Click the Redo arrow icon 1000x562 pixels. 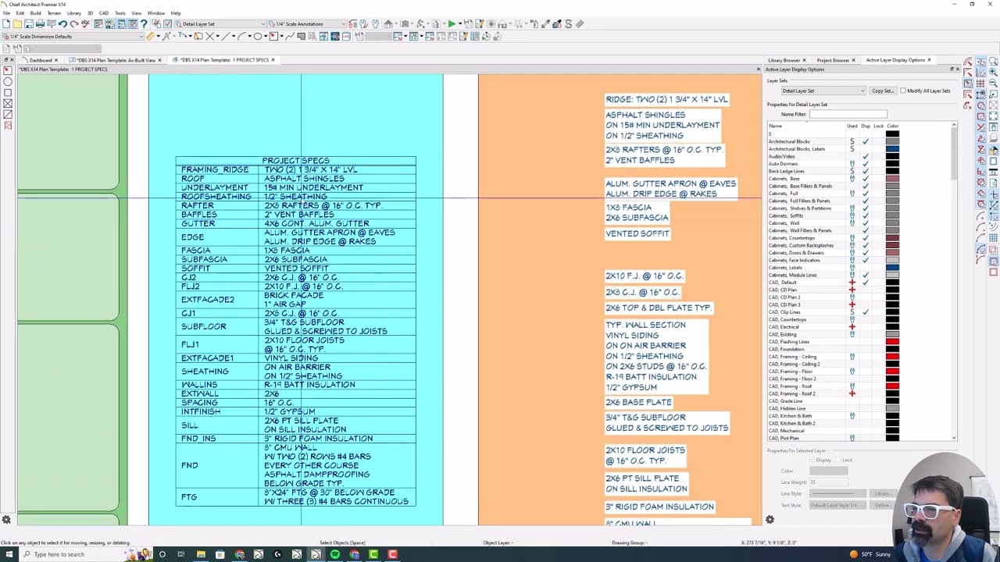[74, 24]
